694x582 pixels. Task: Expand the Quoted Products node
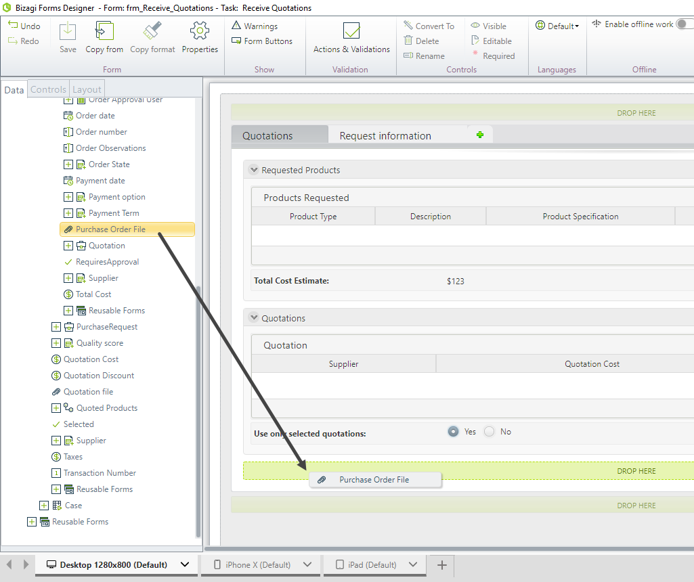coord(56,408)
